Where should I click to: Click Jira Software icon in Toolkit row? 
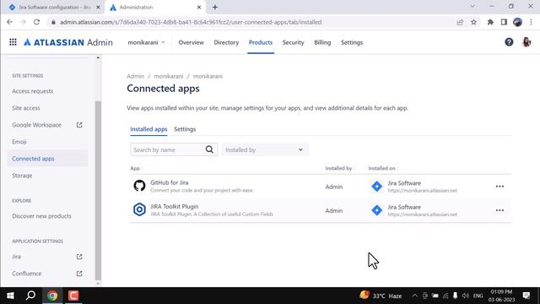(377, 210)
